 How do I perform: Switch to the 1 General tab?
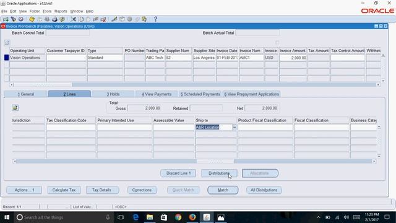[x=26, y=94]
